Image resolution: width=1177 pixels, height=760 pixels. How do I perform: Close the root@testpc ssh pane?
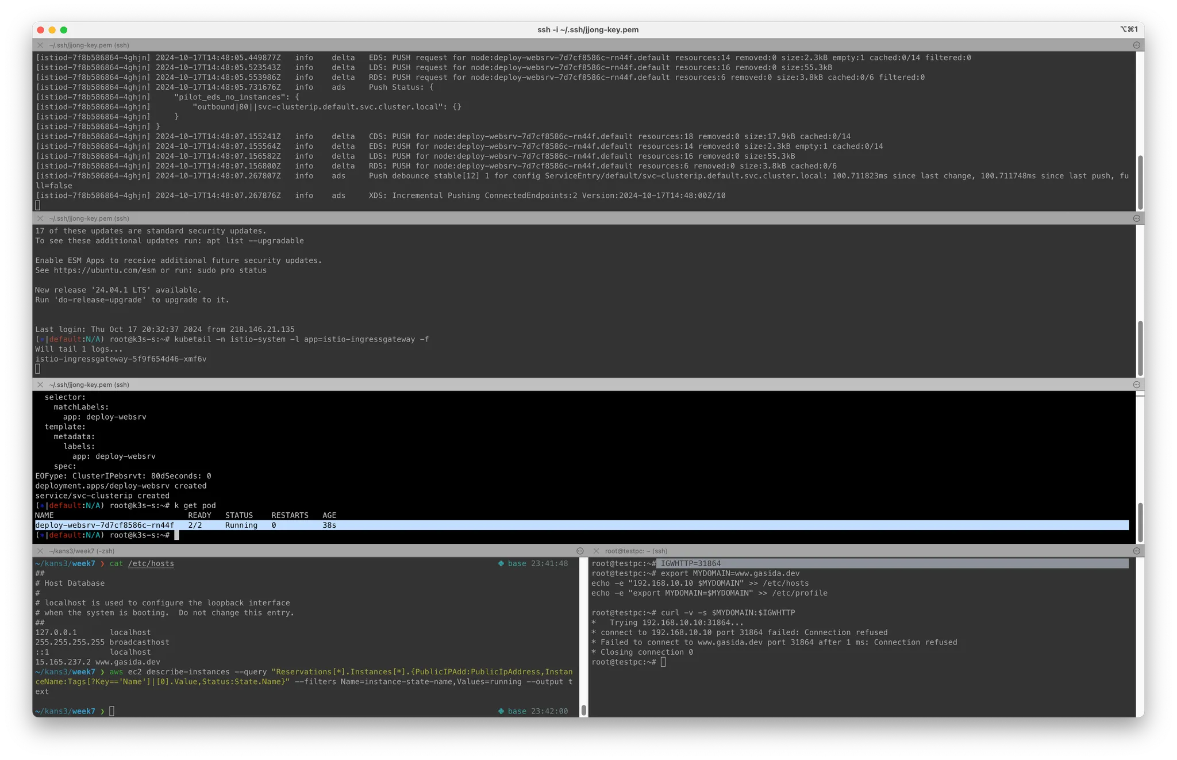coord(596,551)
